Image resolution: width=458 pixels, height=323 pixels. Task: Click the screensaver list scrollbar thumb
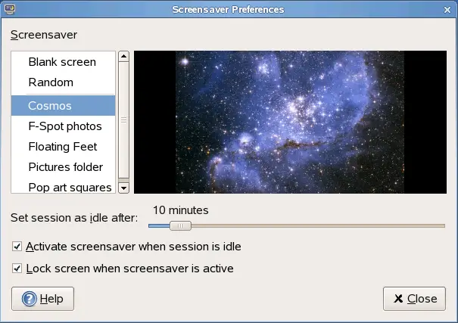click(124, 120)
